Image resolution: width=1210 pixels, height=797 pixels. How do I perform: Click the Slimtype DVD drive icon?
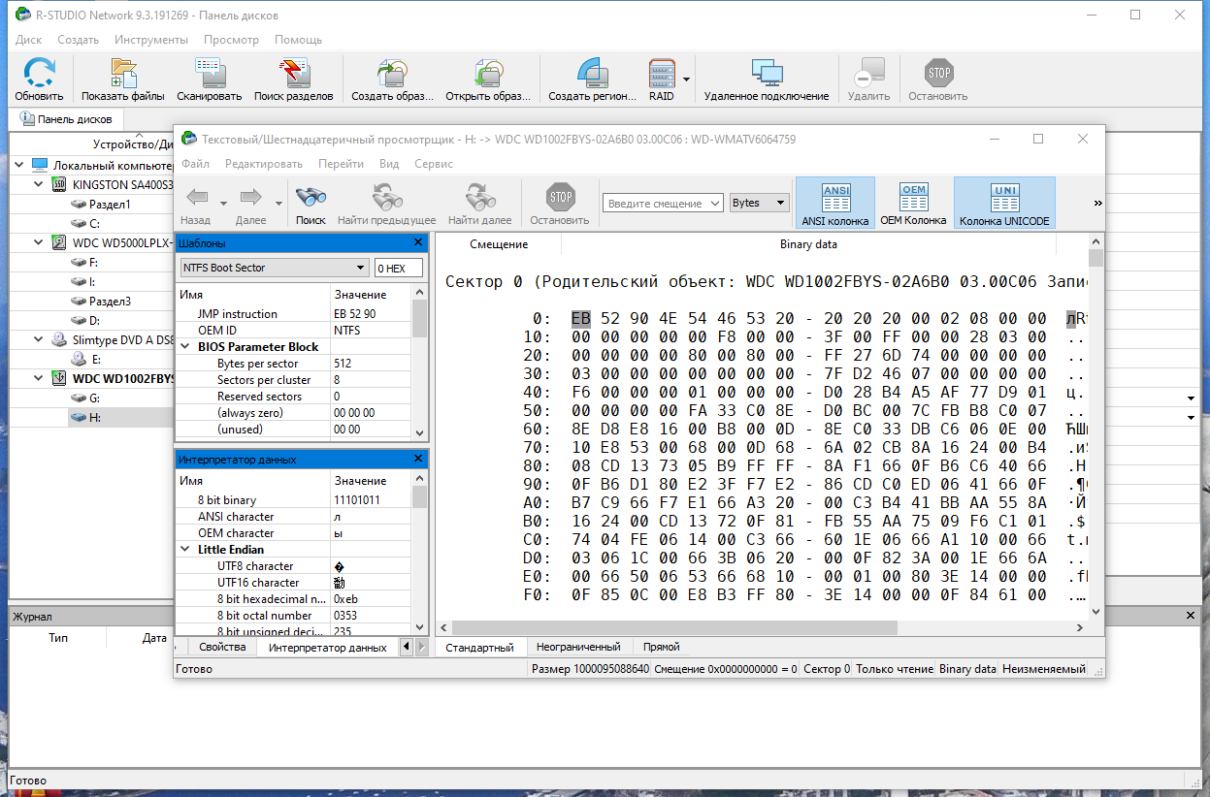coord(59,339)
